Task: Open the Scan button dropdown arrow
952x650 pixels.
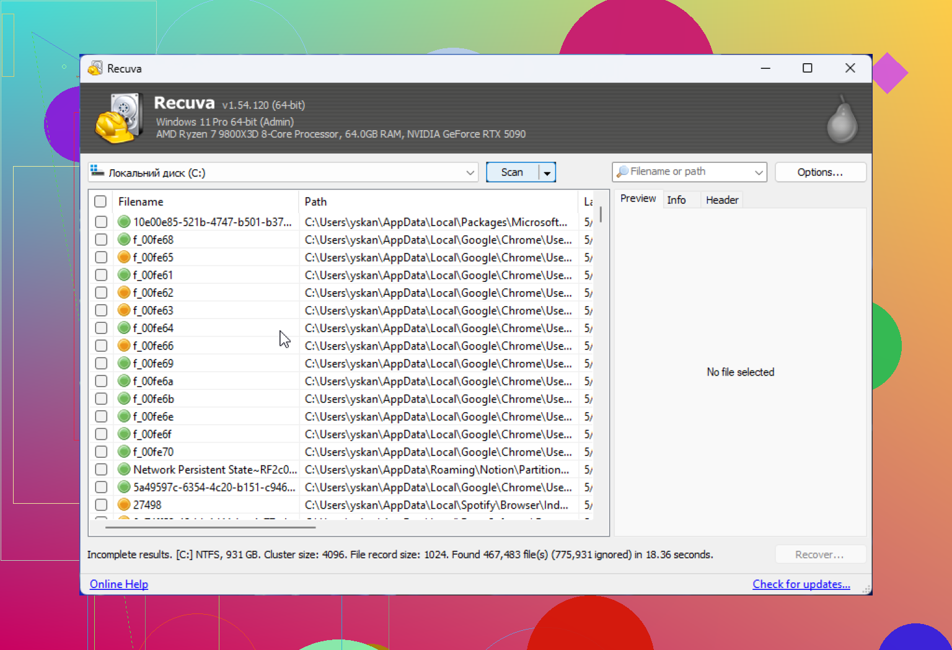Action: 547,172
